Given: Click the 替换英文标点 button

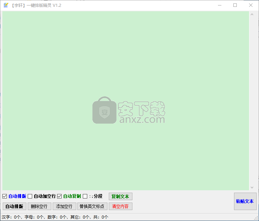Looking at the screenshot, I should pyautogui.click(x=92, y=206).
